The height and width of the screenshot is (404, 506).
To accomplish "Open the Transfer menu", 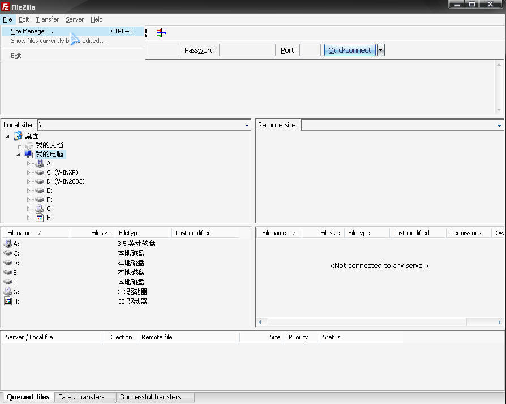I will (x=48, y=19).
